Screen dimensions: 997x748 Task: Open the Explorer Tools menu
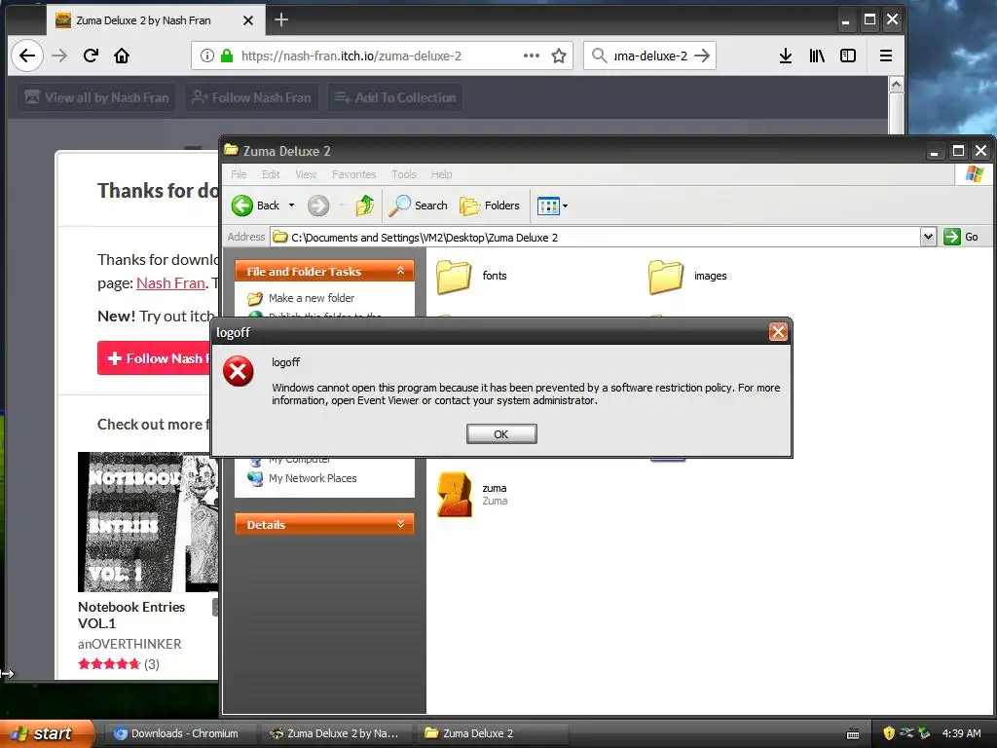[x=404, y=174]
